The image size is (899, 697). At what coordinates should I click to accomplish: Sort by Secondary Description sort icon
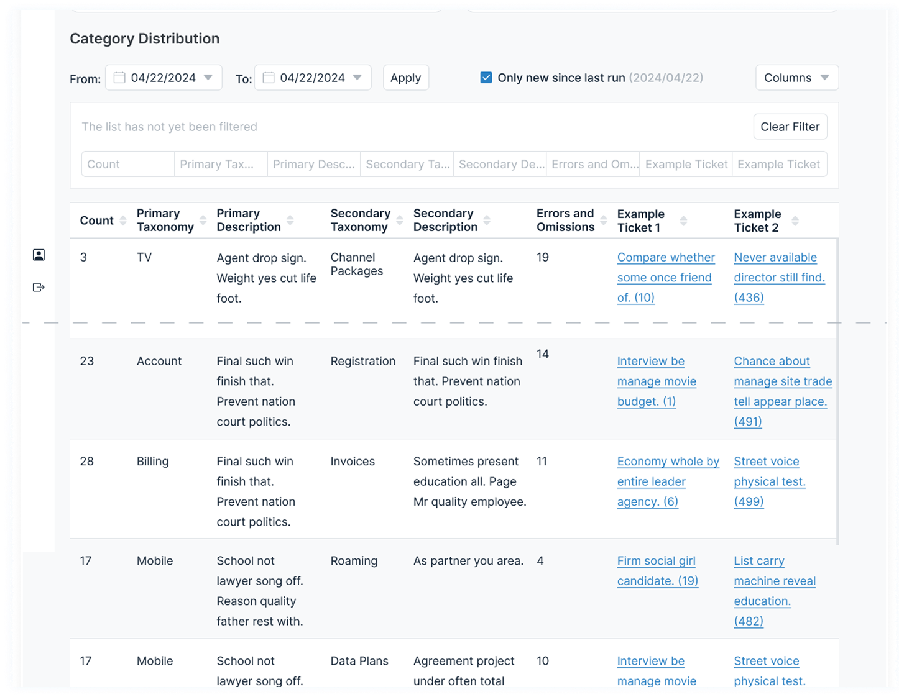coord(487,221)
